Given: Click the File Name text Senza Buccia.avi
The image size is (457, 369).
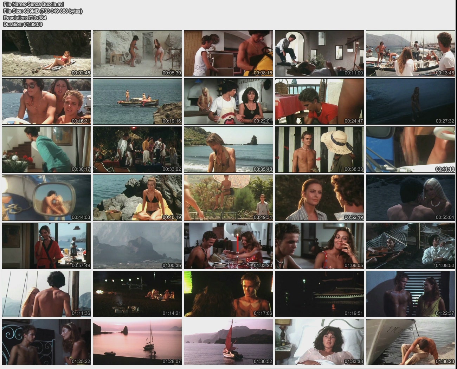Looking at the screenshot, I should (x=33, y=4).
